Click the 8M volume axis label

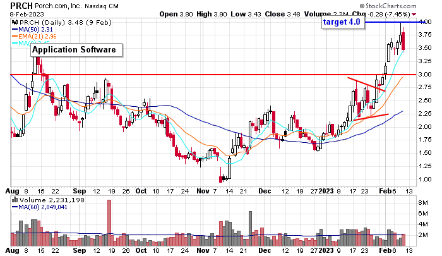[x=423, y=203]
